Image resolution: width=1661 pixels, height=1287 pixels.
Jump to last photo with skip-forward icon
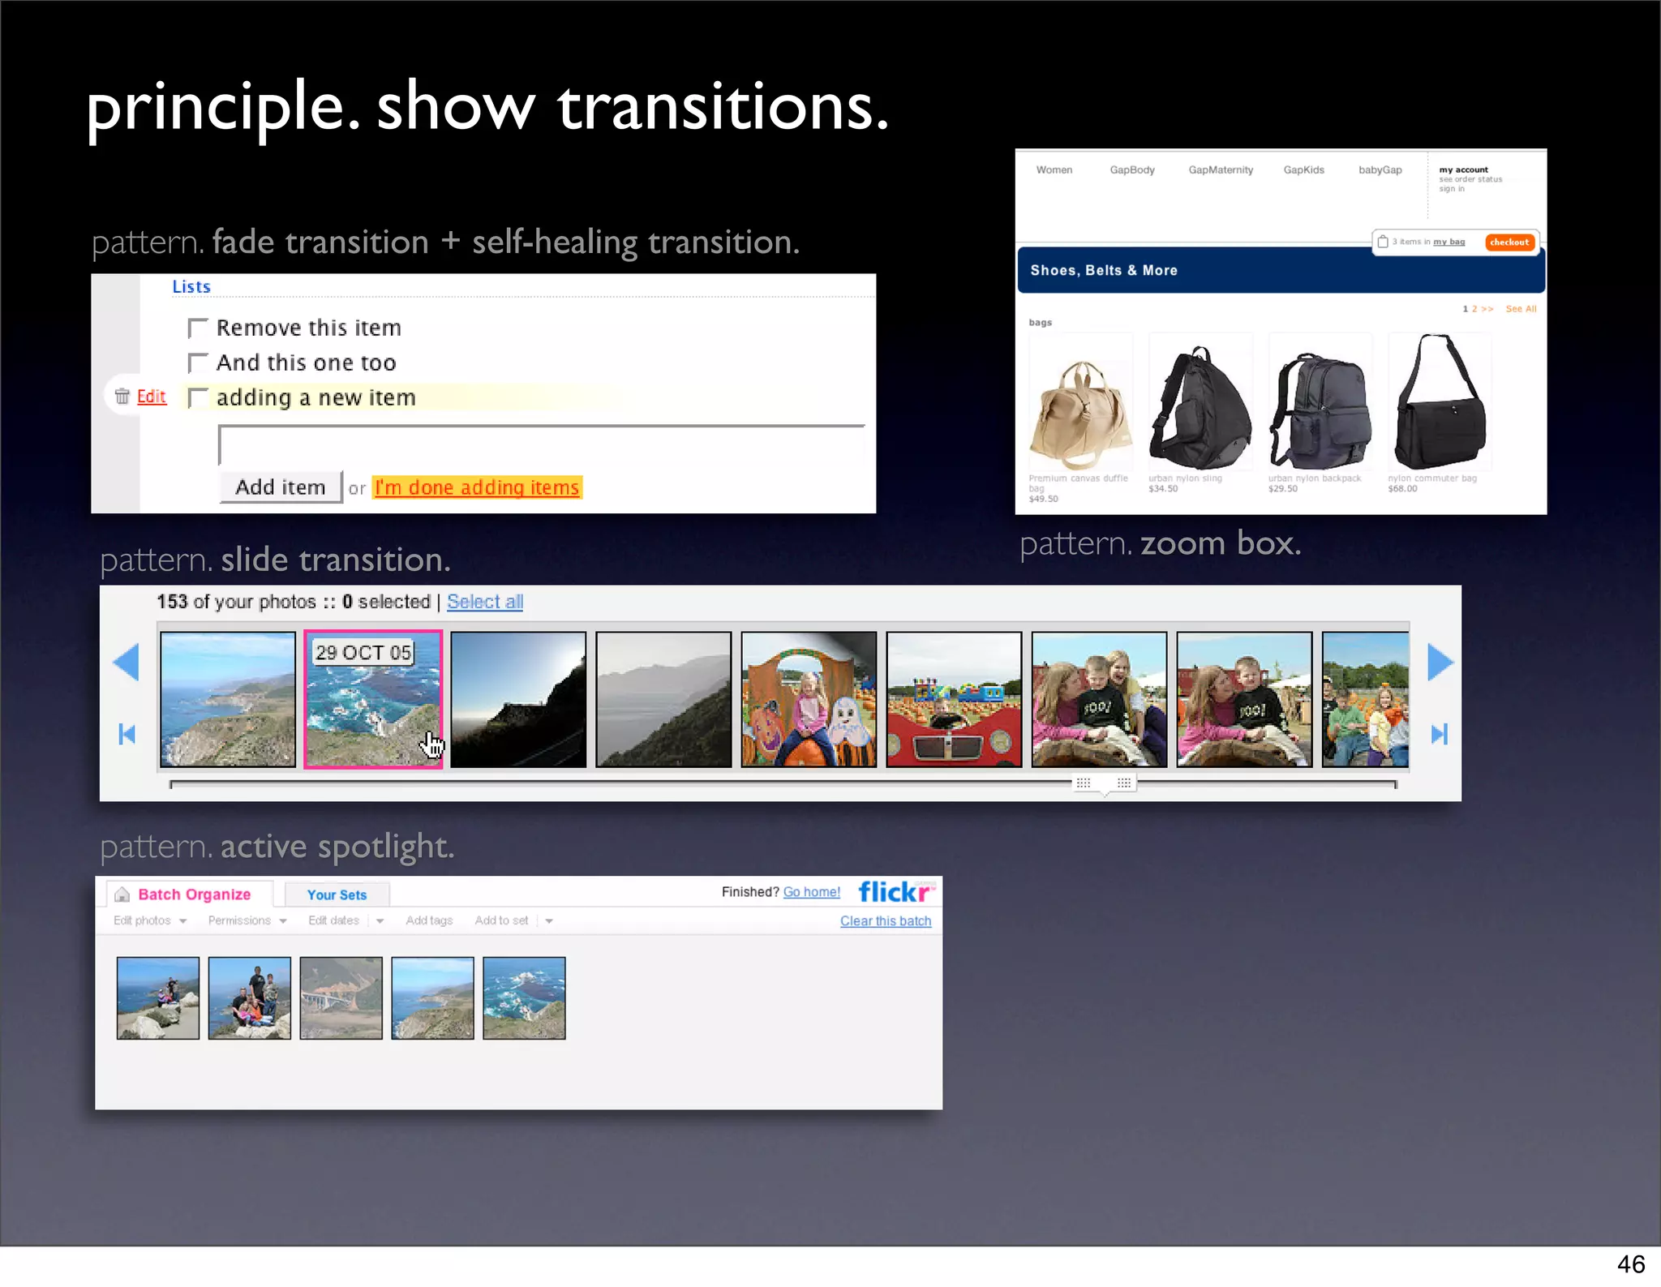pos(1440,735)
